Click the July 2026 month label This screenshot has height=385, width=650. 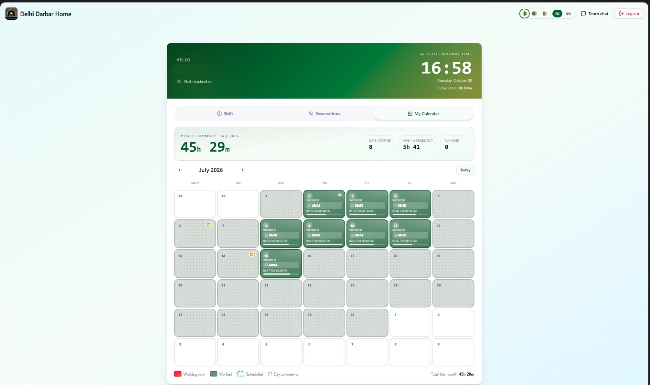tap(211, 170)
